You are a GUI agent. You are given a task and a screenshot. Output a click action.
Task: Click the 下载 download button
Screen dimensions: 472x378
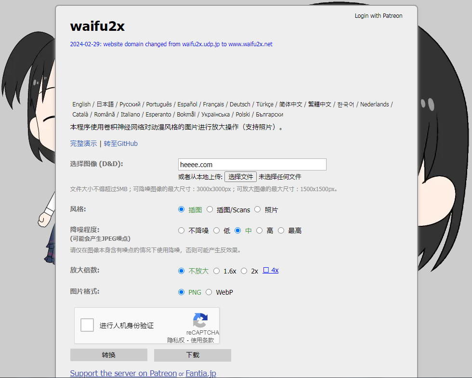(x=192, y=355)
